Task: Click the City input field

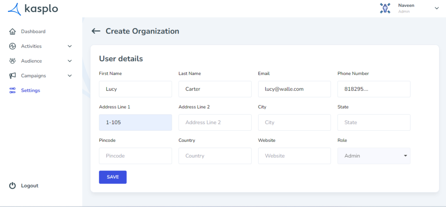Action: coord(294,122)
